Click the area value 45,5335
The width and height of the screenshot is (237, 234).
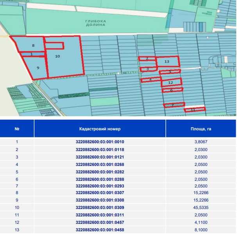[201, 208]
